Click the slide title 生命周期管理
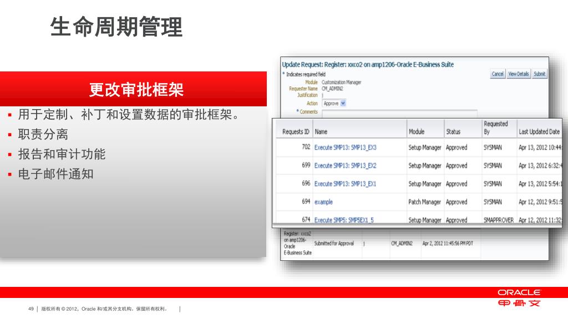 tap(116, 27)
